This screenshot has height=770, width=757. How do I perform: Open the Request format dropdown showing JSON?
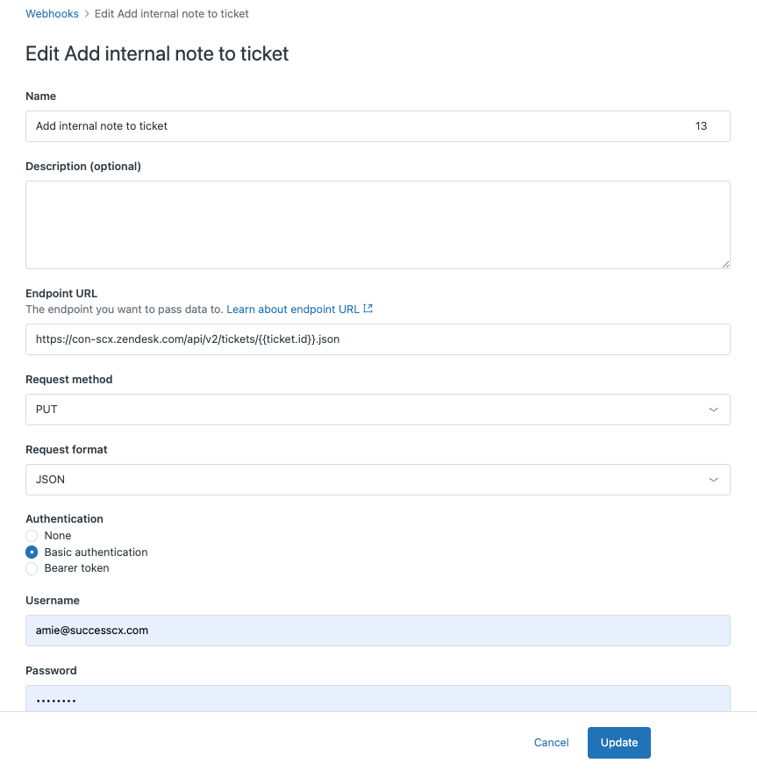coord(377,480)
